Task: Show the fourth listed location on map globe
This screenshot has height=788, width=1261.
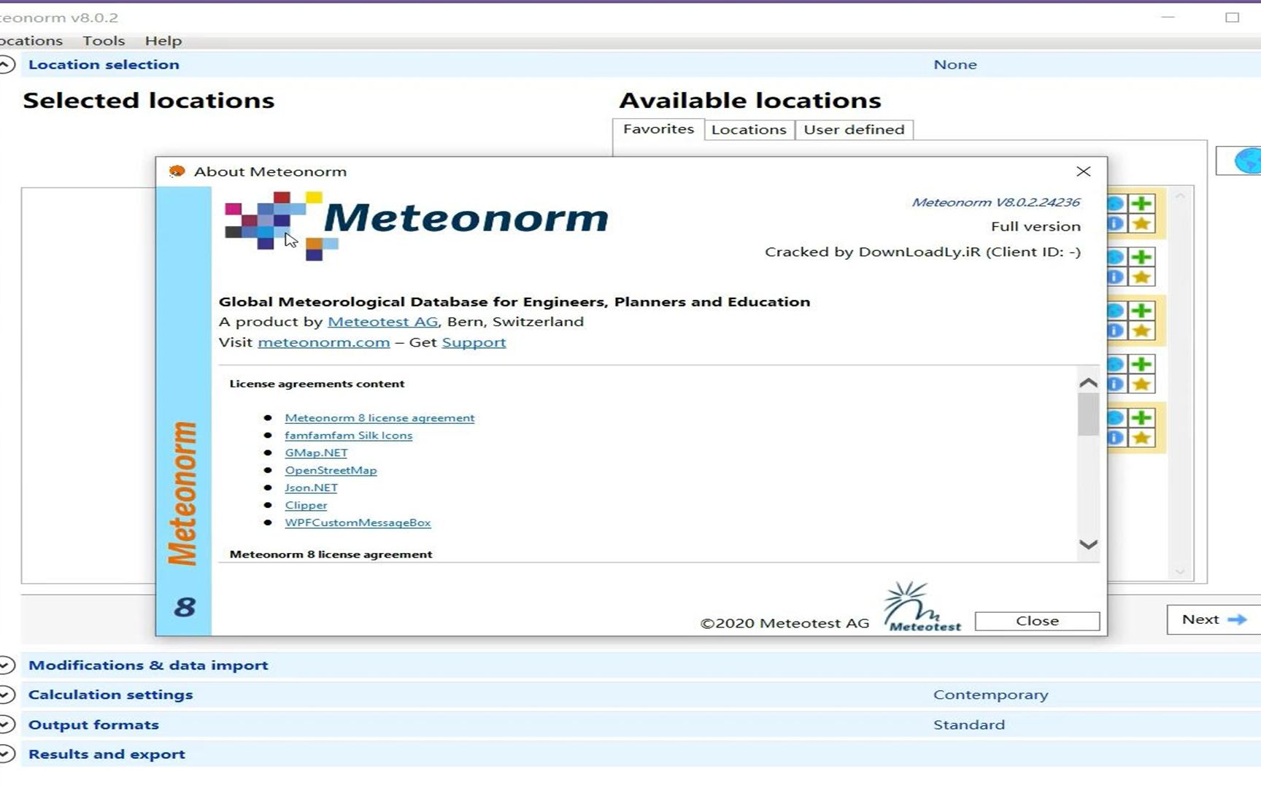Action: click(1117, 364)
